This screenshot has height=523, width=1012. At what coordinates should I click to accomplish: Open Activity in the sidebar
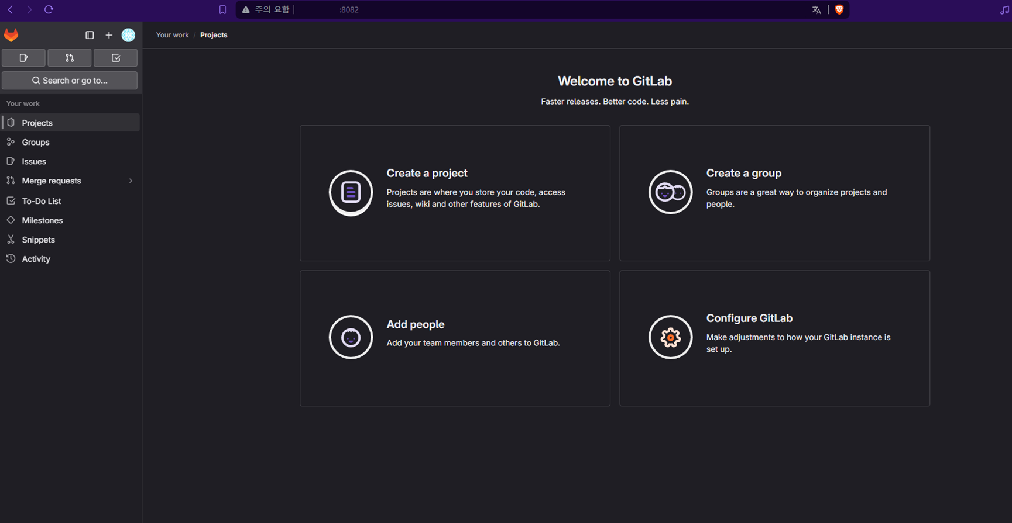[71, 259]
